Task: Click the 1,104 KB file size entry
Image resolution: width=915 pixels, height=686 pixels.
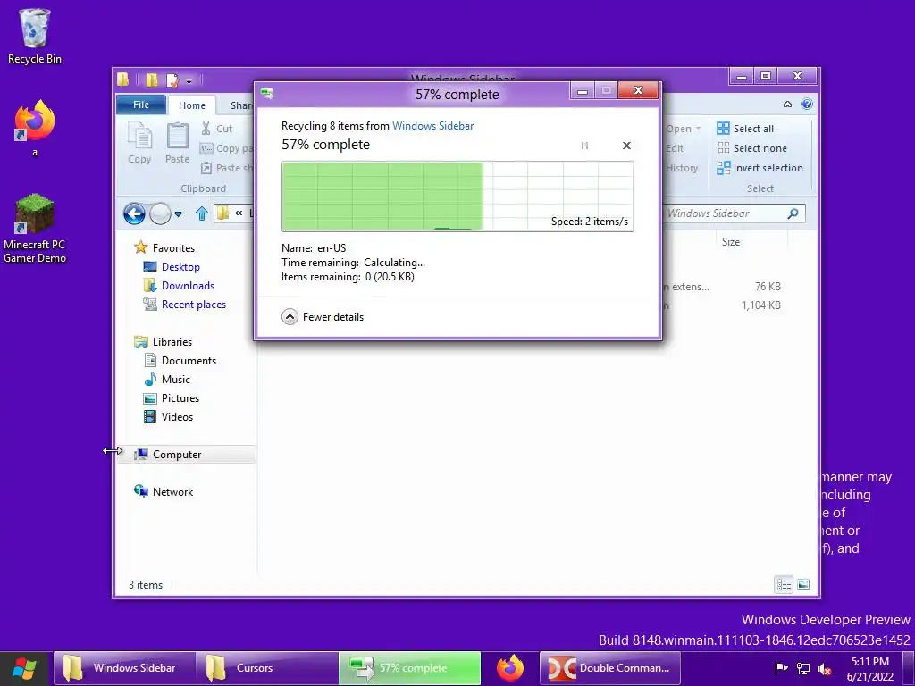Action: pyautogui.click(x=761, y=305)
